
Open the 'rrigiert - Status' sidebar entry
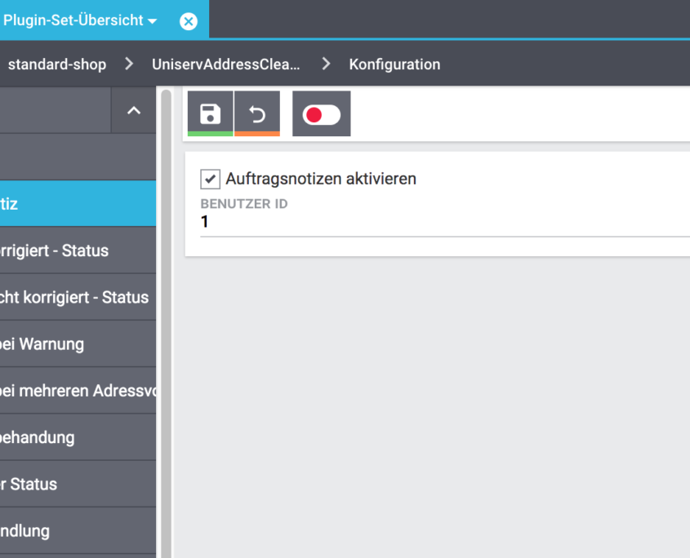click(78, 250)
